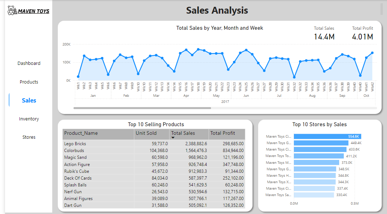Image resolution: width=387 pixels, height=214 pixels.
Task: Click the Maven Toys bear logo
Action: [x=12, y=11]
